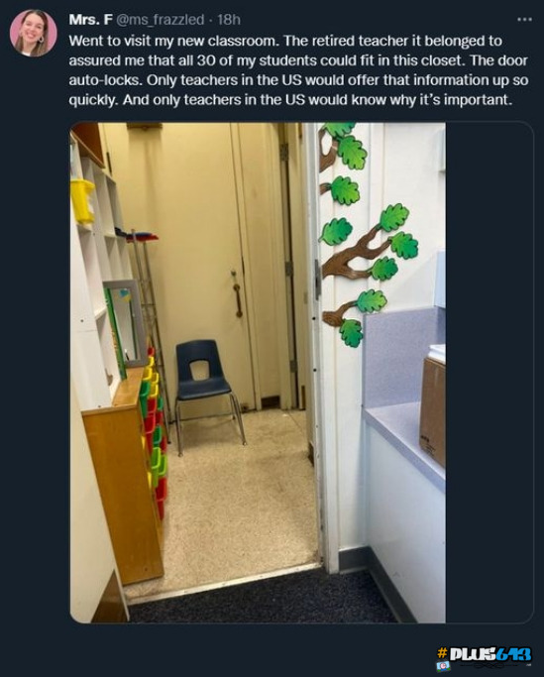The height and width of the screenshot is (677, 544).
Task: Open the three-dot more options menu
Action: pyautogui.click(x=524, y=20)
